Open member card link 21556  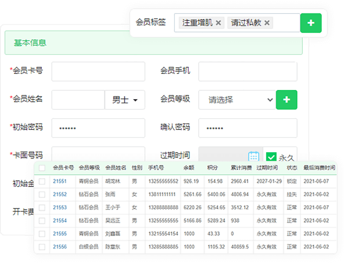click(x=60, y=247)
